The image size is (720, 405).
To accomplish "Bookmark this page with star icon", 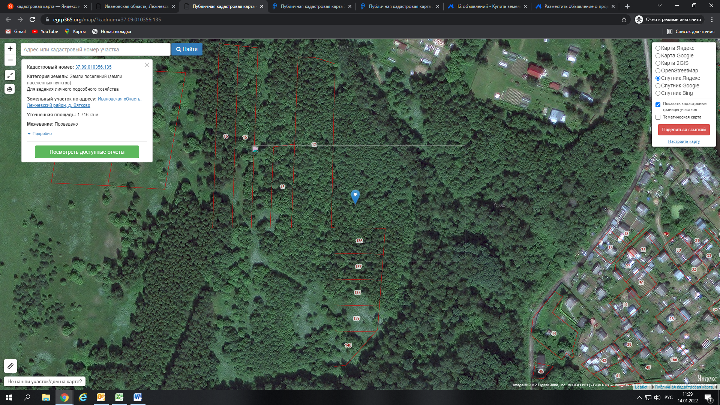I will [x=624, y=19].
